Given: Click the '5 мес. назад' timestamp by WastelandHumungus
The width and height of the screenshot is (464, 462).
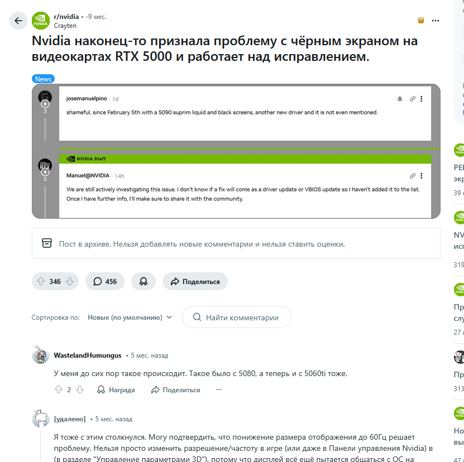Looking at the screenshot, I should tap(150, 355).
